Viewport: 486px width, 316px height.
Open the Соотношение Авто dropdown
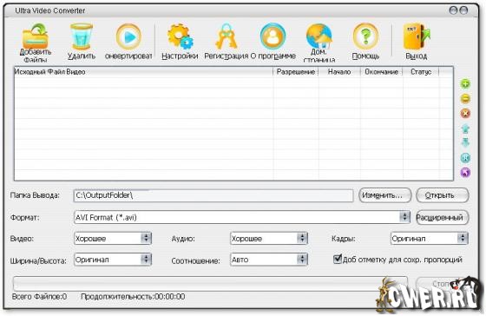[302, 259]
